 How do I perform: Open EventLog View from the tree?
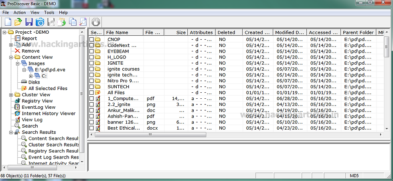pos(38,107)
